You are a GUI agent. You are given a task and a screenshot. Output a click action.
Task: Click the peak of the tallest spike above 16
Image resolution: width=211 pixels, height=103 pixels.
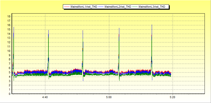[152, 25]
